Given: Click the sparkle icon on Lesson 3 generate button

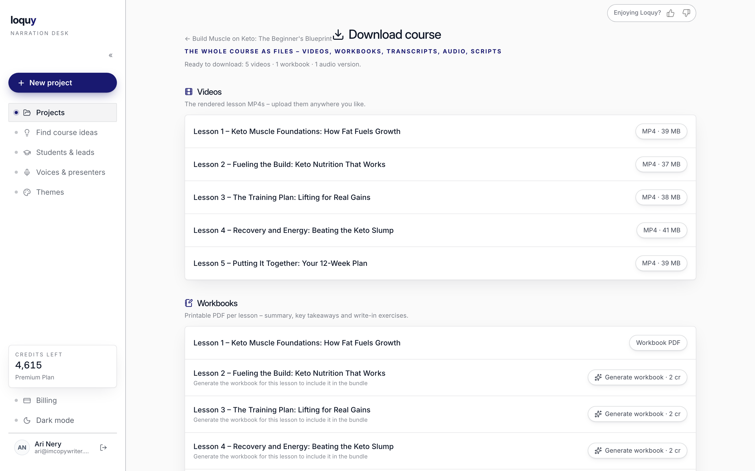Looking at the screenshot, I should click(x=598, y=414).
